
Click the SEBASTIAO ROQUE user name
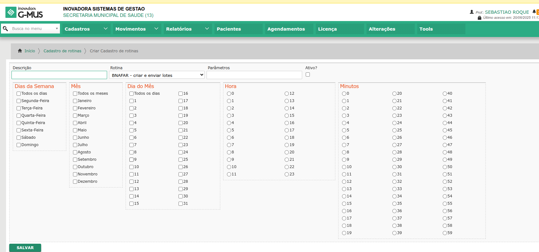coord(507,12)
